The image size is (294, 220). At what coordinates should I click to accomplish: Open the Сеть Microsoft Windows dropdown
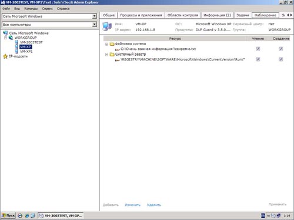click(x=95, y=16)
